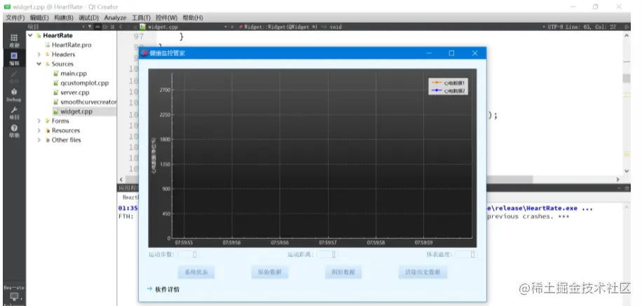This screenshot has width=642, height=306.
Task: Select server.cpp in Sources
Action: [75, 92]
